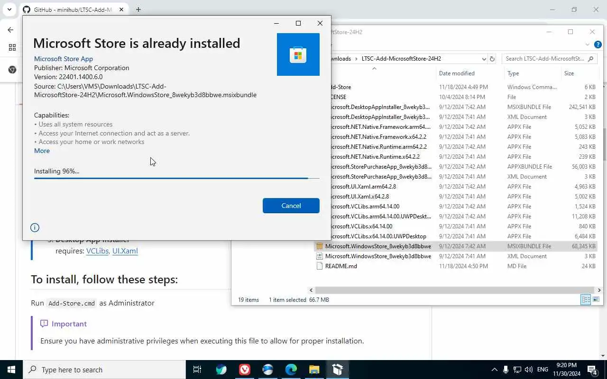Open volume control in system tray
Image resolution: width=607 pixels, height=379 pixels.
[528, 370]
